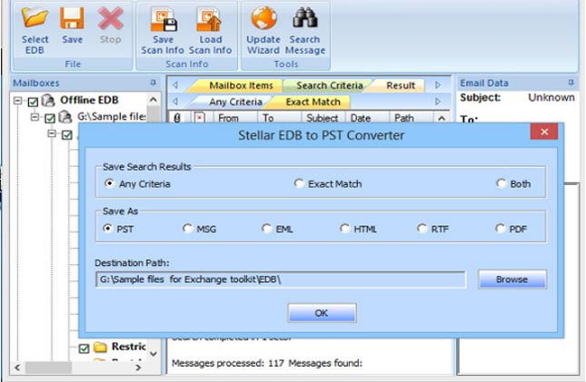Switch to the Search Criteria tab
This screenshot has width=586, height=382.
(x=329, y=85)
